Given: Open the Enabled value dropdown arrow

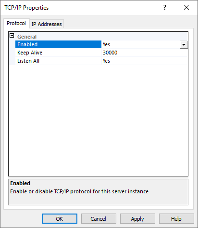Looking at the screenshot, I should coord(184,44).
